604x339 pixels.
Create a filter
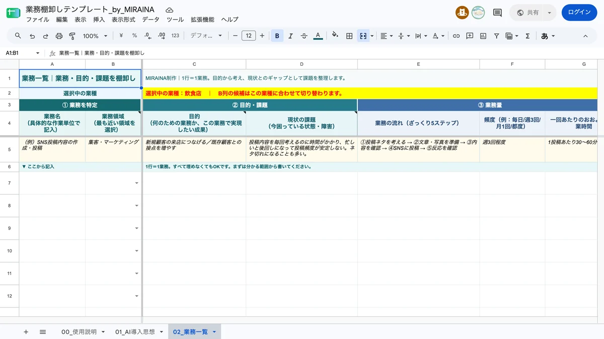click(x=496, y=36)
